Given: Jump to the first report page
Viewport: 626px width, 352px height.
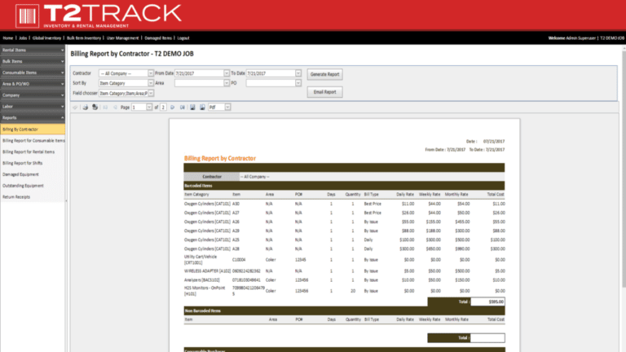Looking at the screenshot, I should 105,107.
